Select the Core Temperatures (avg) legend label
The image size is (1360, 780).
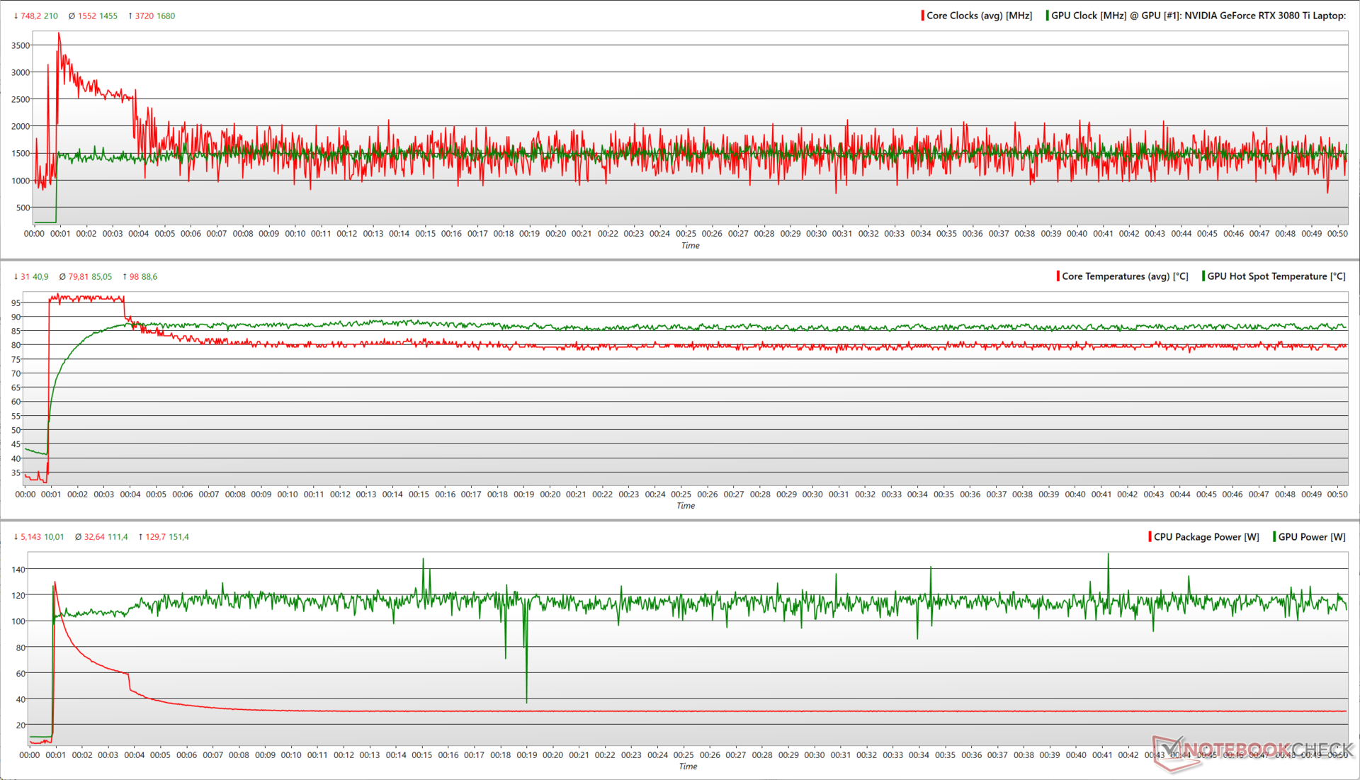coord(1125,276)
